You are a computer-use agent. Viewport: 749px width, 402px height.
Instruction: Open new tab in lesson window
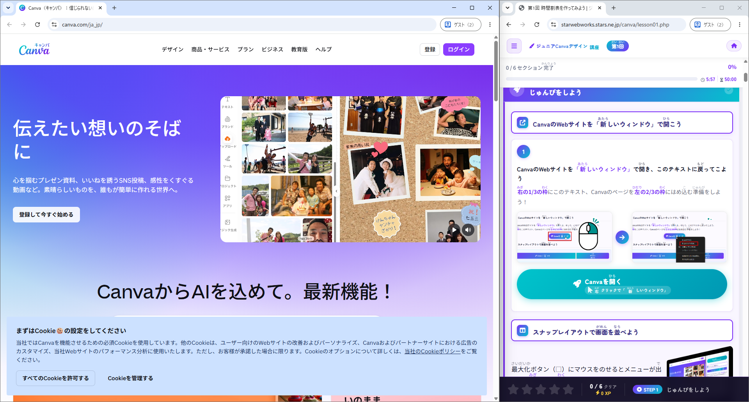(614, 8)
